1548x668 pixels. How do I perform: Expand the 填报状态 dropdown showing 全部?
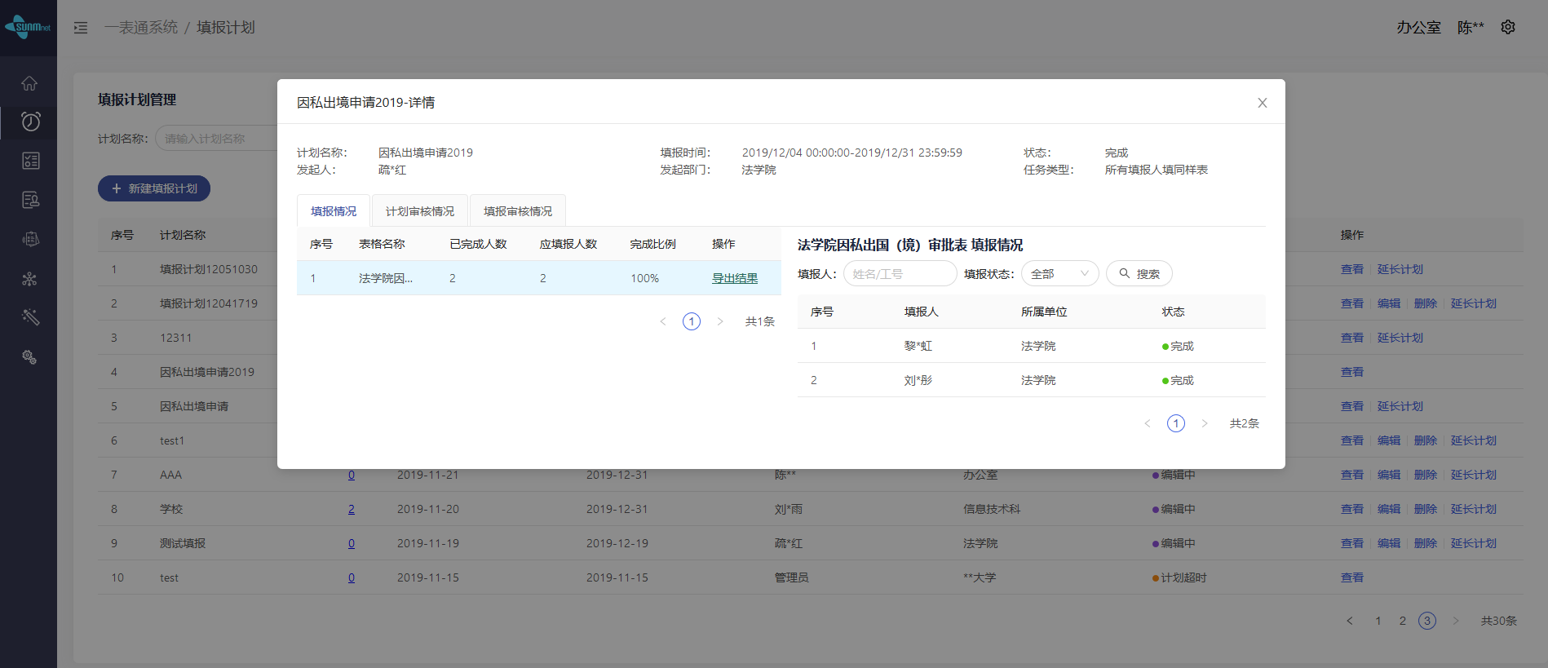pos(1059,274)
